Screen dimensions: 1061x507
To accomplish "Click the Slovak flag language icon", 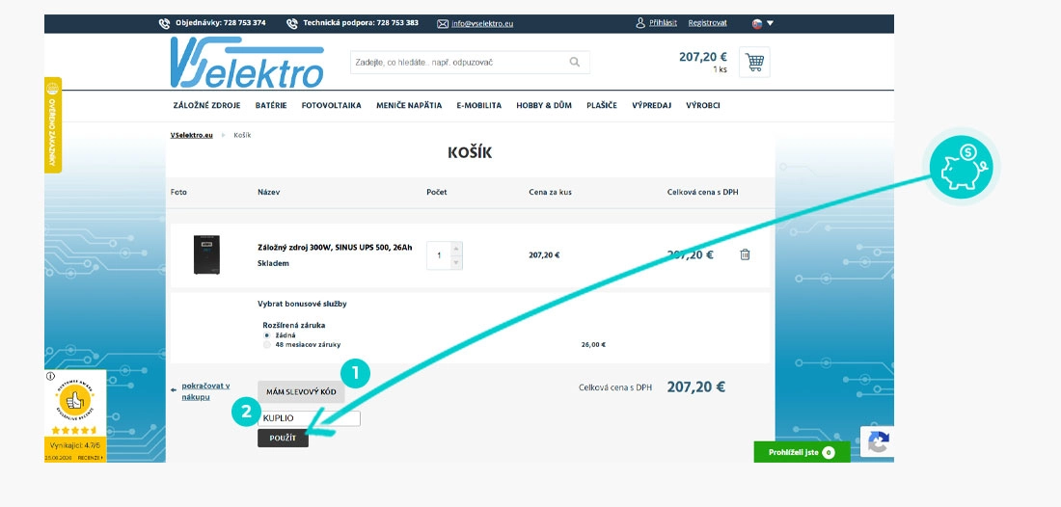I will tap(757, 24).
